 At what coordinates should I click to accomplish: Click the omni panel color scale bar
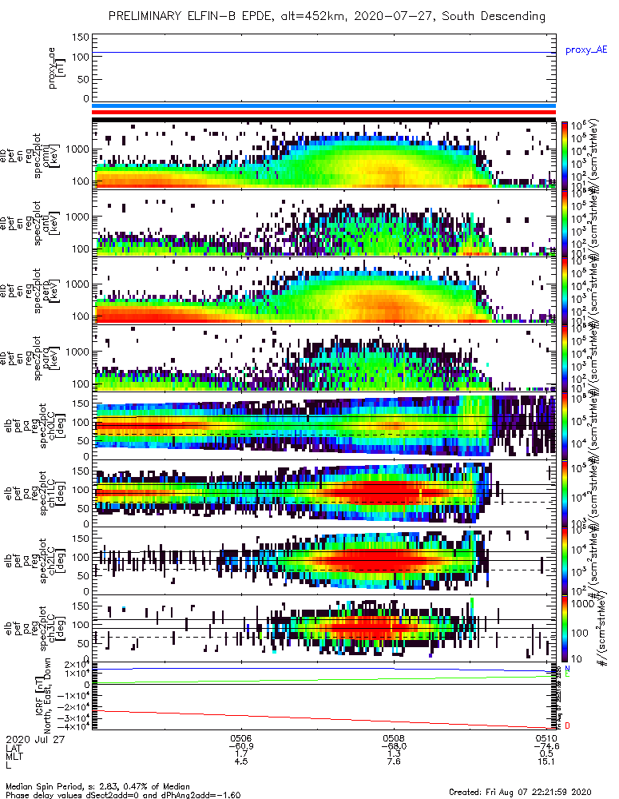565,156
